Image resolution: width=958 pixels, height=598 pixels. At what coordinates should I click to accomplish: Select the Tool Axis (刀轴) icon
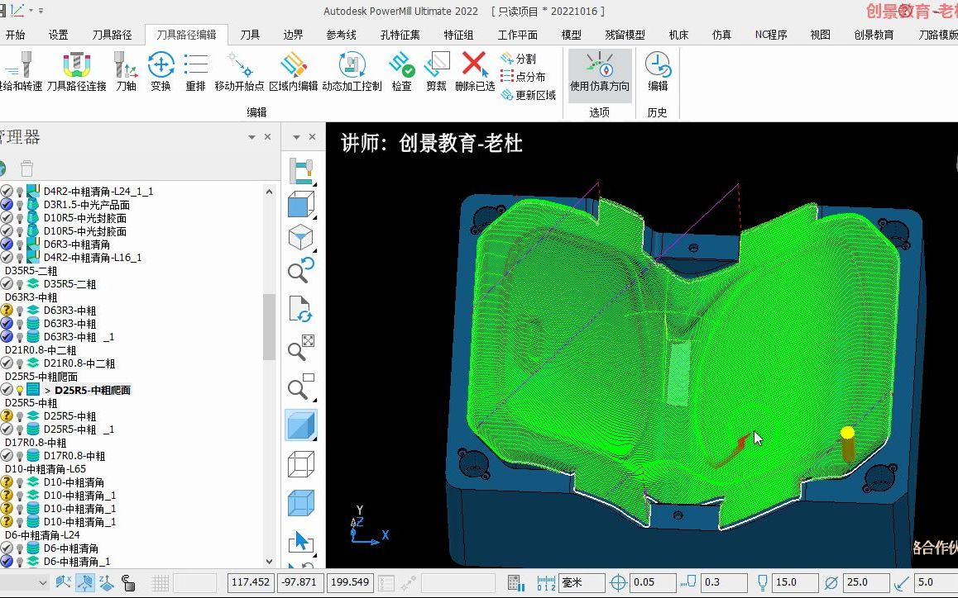point(126,71)
